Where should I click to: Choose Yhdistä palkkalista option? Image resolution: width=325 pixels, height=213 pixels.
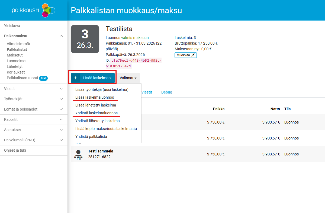point(91,137)
